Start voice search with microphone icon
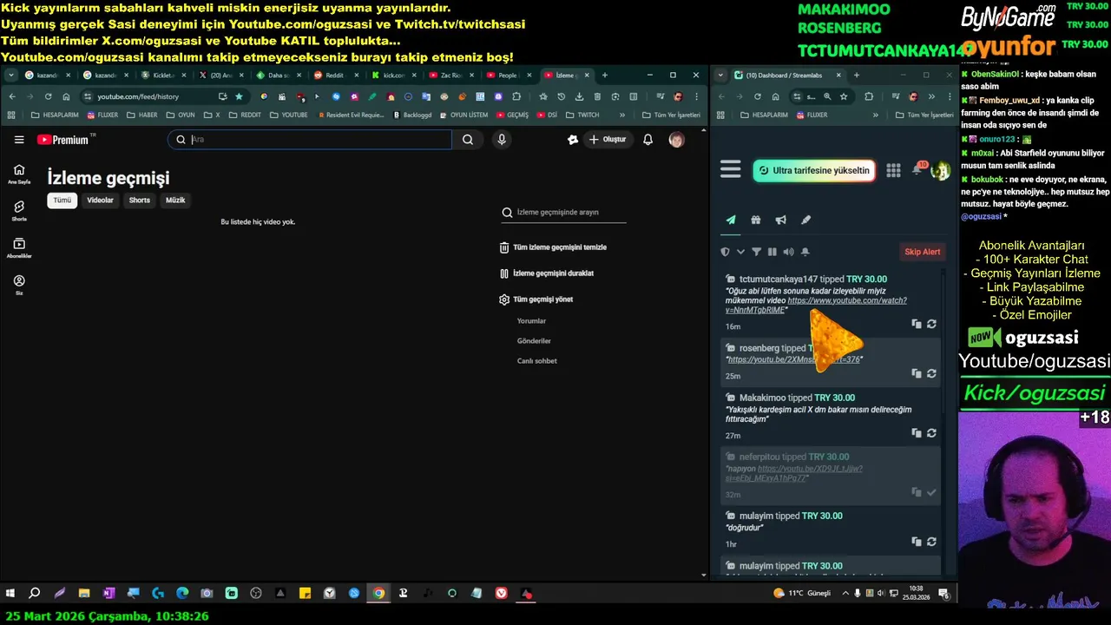This screenshot has width=1111, height=625. (x=502, y=140)
